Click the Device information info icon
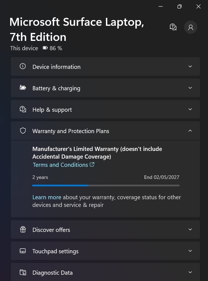208x281 pixels. pos(23,66)
